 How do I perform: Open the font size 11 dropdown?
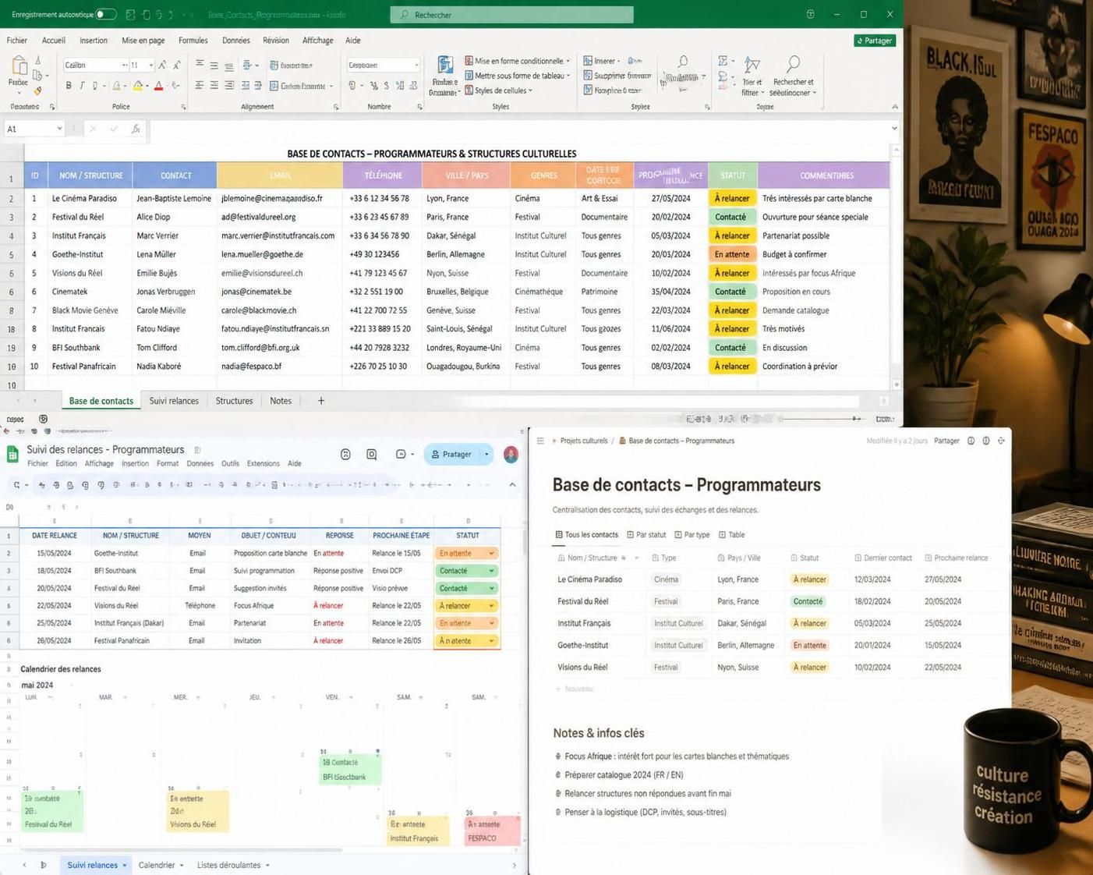150,66
